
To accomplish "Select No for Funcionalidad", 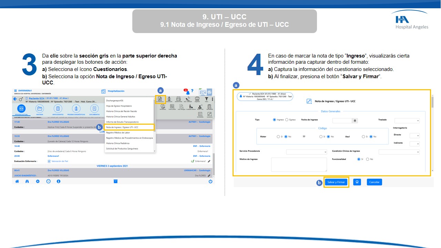I will tap(368, 159).
